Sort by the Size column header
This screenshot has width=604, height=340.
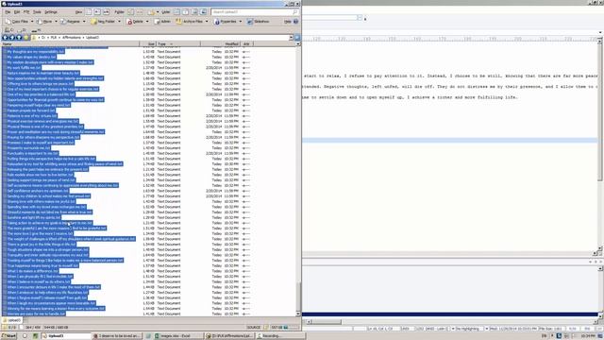click(147, 44)
